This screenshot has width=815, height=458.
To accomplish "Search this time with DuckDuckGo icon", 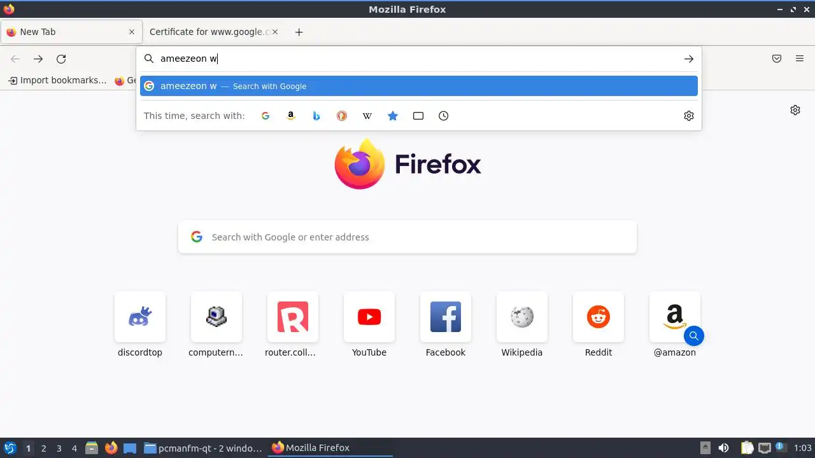I will tap(342, 116).
